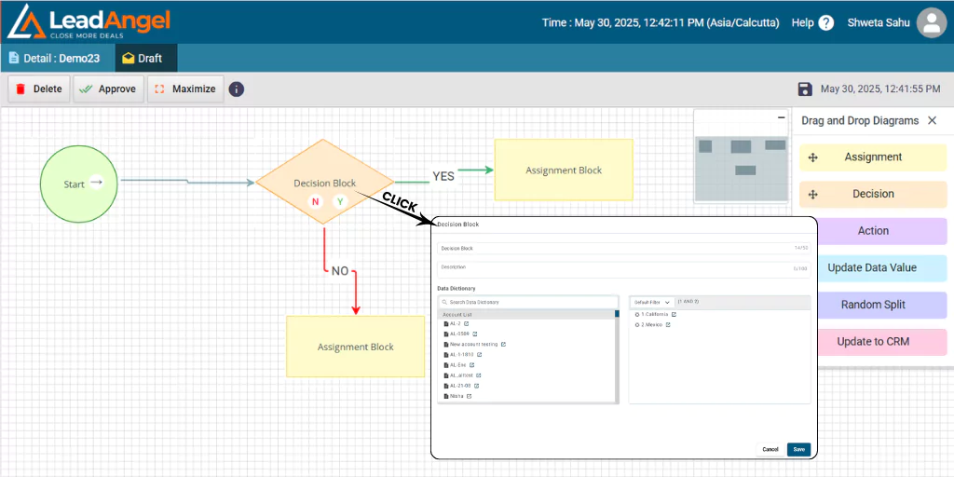Expand the Account List group
This screenshot has width=954, height=477.
457,314
